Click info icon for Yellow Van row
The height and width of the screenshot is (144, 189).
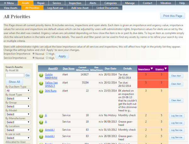click(41, 83)
